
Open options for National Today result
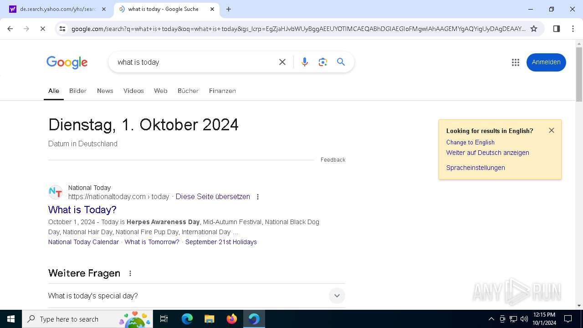[x=258, y=197]
